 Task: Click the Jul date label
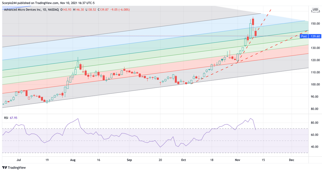[x=19, y=160]
